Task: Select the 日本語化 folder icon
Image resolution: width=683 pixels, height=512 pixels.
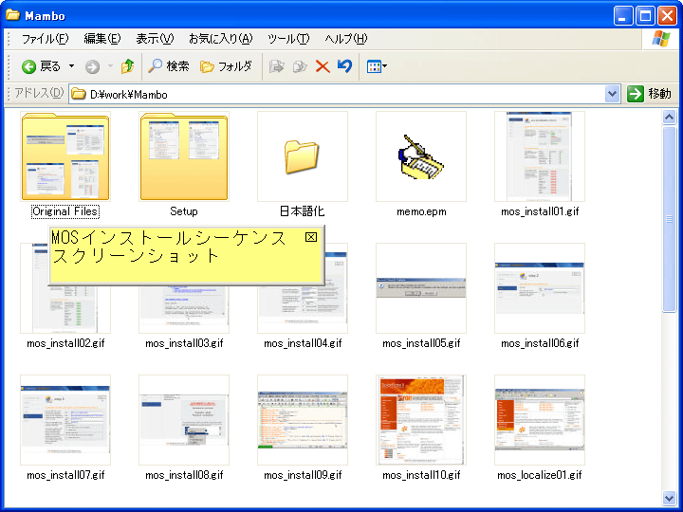Action: point(303,156)
